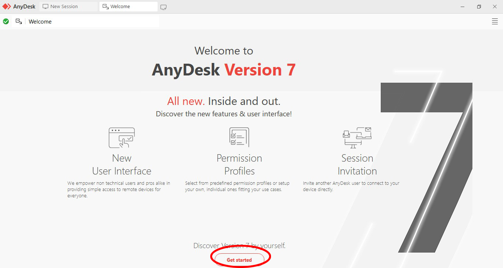Open a new tab with the monitor icon
This screenshot has width=503, height=268.
[163, 7]
